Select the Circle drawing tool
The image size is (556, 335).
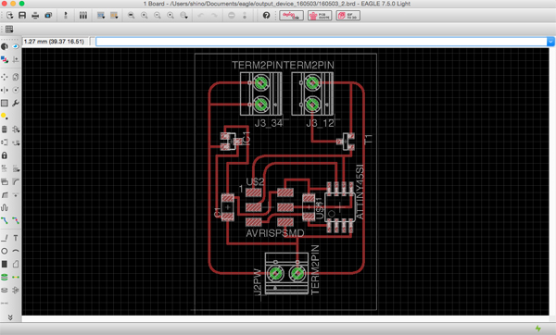5,251
